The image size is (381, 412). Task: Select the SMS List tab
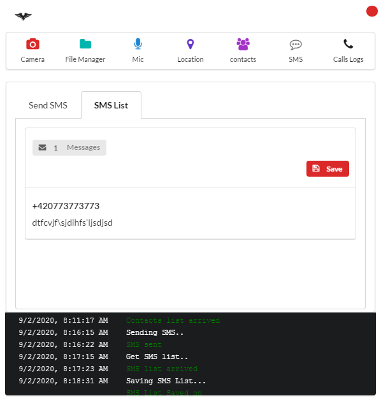tap(111, 105)
